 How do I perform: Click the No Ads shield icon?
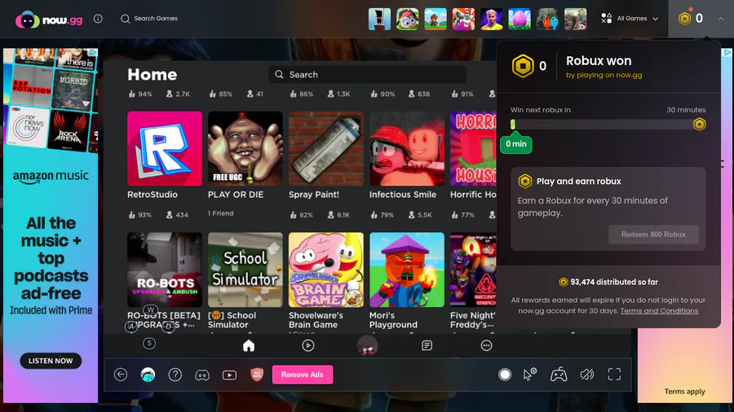(257, 375)
